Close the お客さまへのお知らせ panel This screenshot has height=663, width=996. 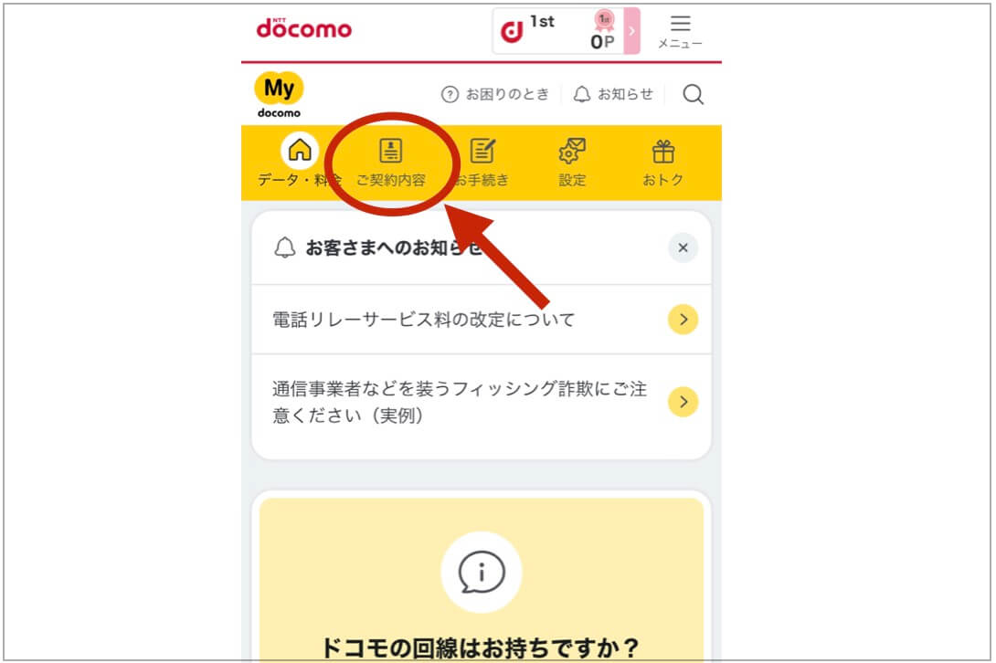pos(683,247)
